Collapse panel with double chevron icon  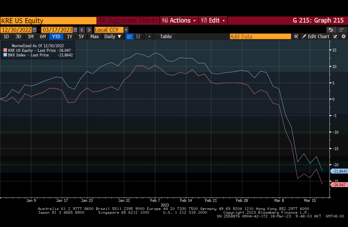click(296, 36)
